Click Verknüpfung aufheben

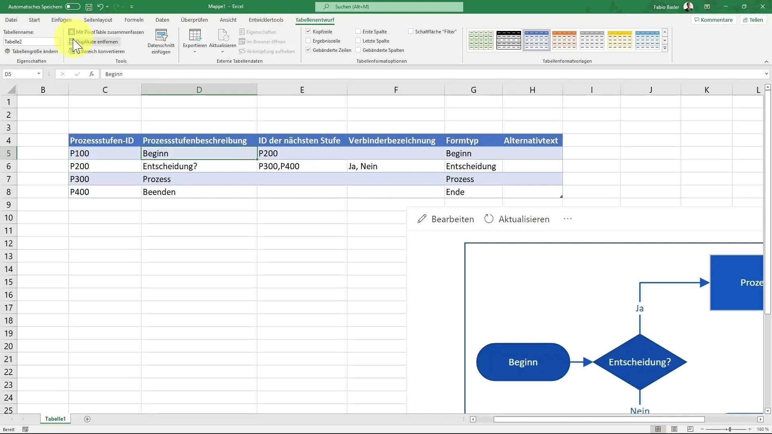pyautogui.click(x=267, y=51)
